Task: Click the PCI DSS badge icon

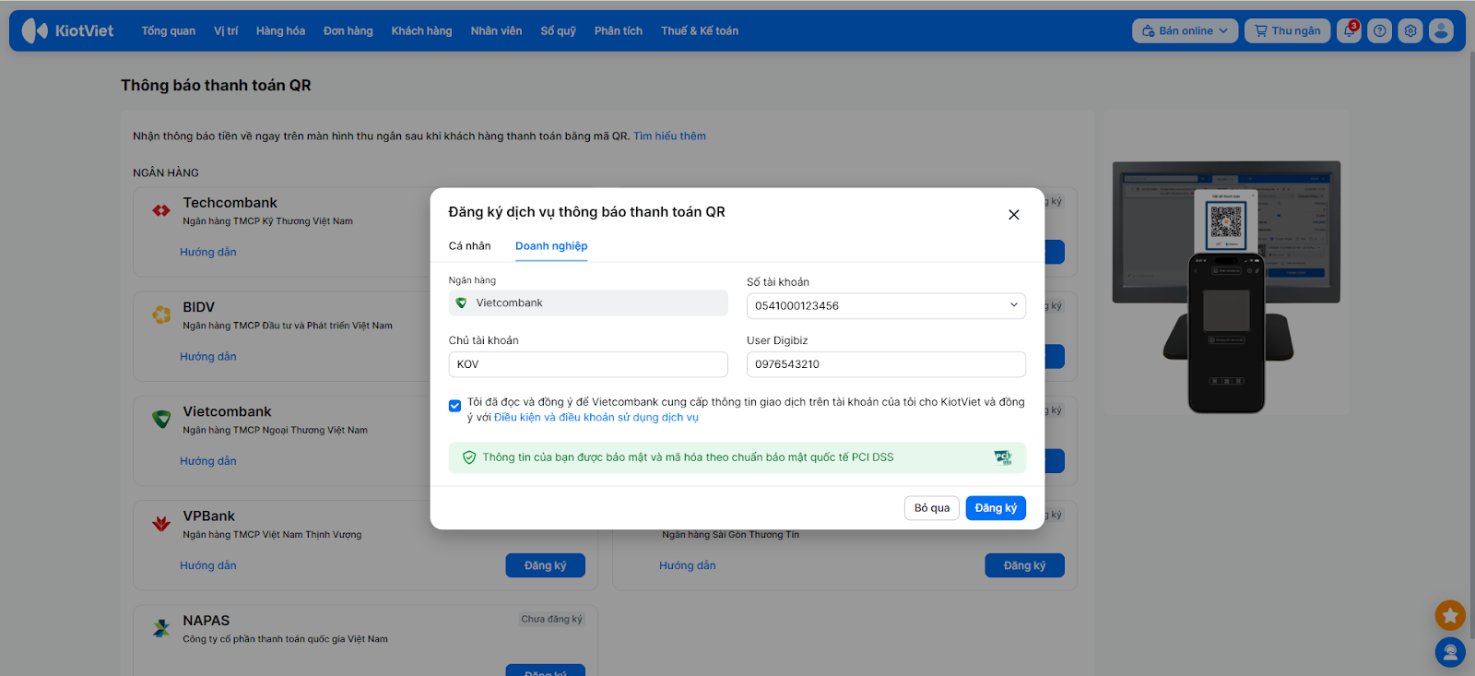Action: [1003, 457]
